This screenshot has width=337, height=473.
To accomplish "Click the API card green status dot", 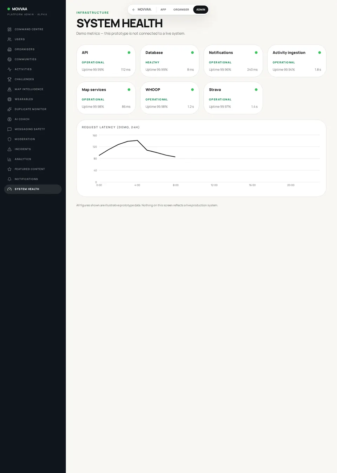I will (129, 53).
